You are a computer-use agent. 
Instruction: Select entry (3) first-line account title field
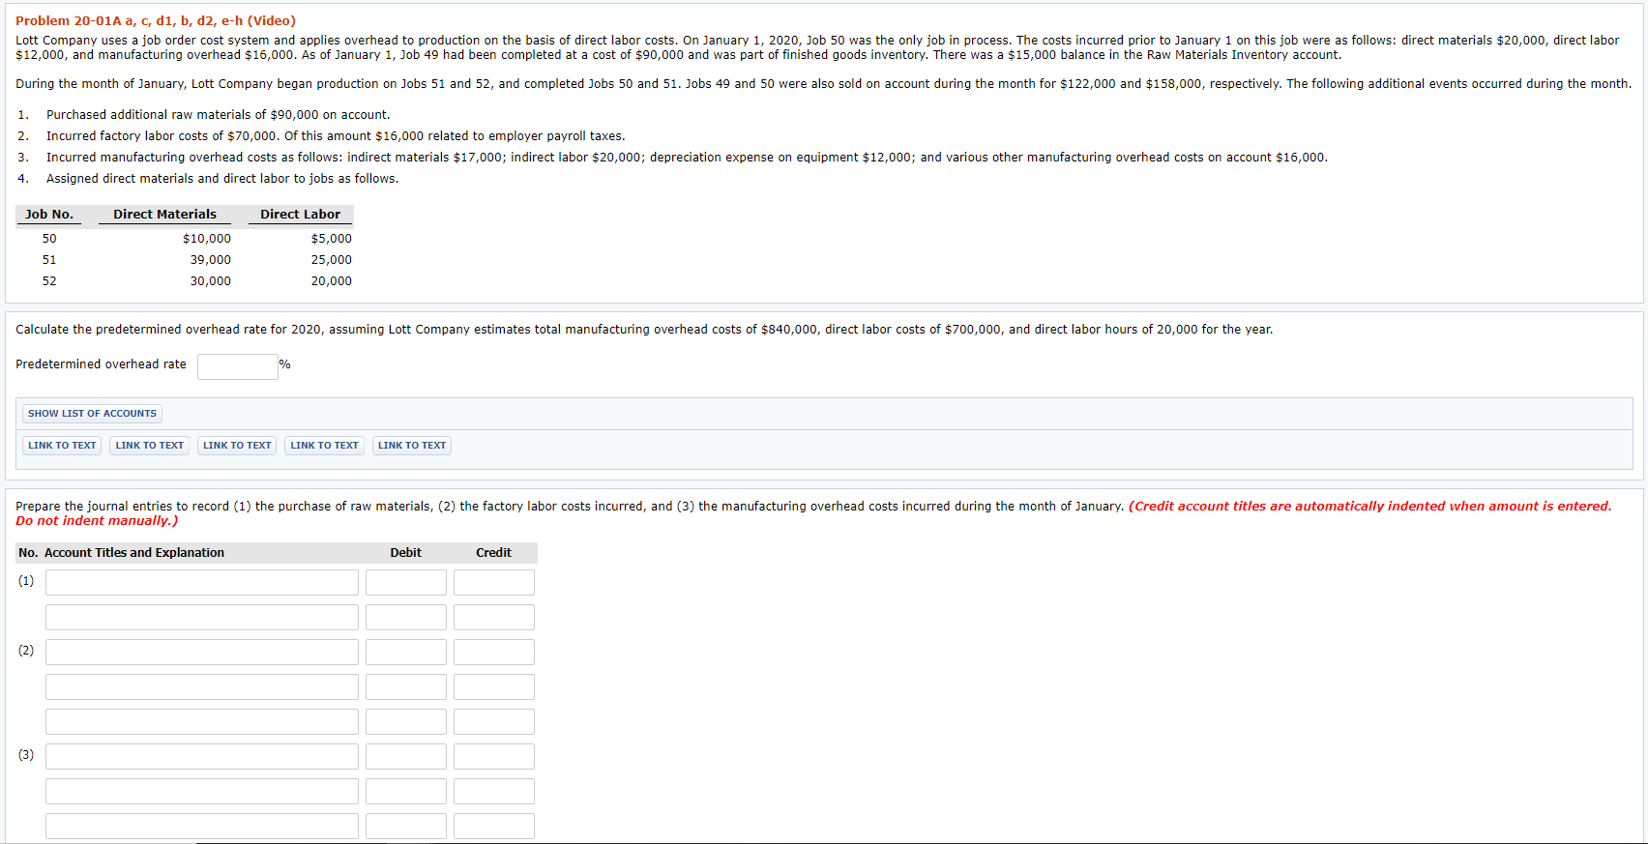pyautogui.click(x=202, y=756)
